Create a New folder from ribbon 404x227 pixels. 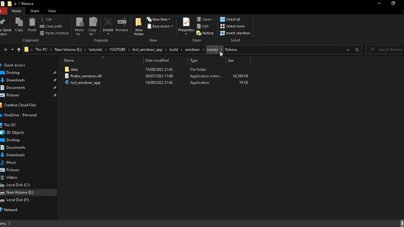(x=139, y=26)
